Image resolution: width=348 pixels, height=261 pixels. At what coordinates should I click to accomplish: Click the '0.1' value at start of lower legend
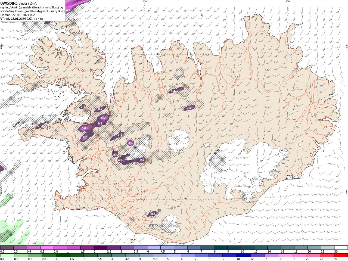2,259
